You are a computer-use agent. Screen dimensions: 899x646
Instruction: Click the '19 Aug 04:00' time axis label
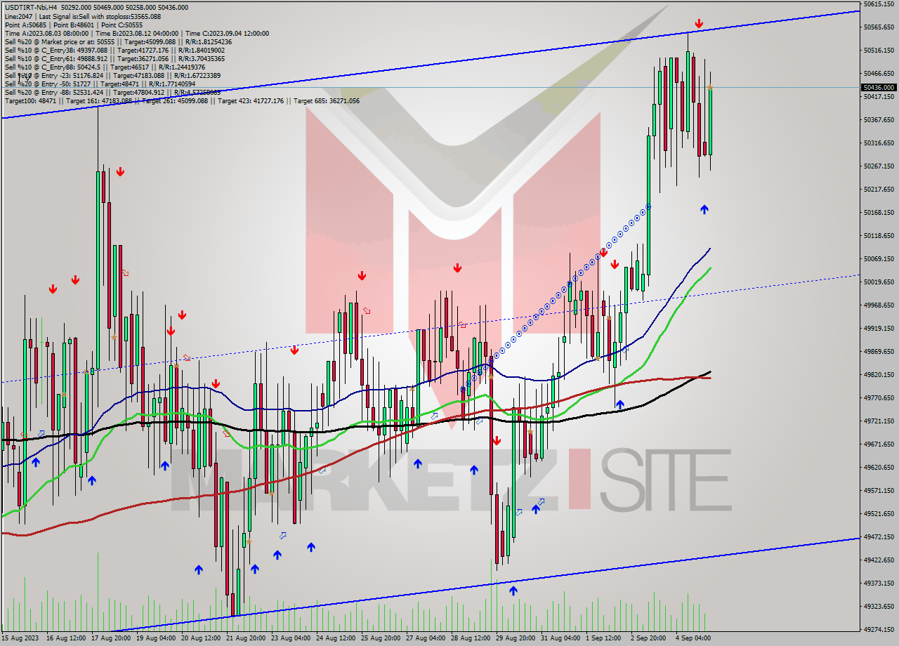tap(156, 638)
